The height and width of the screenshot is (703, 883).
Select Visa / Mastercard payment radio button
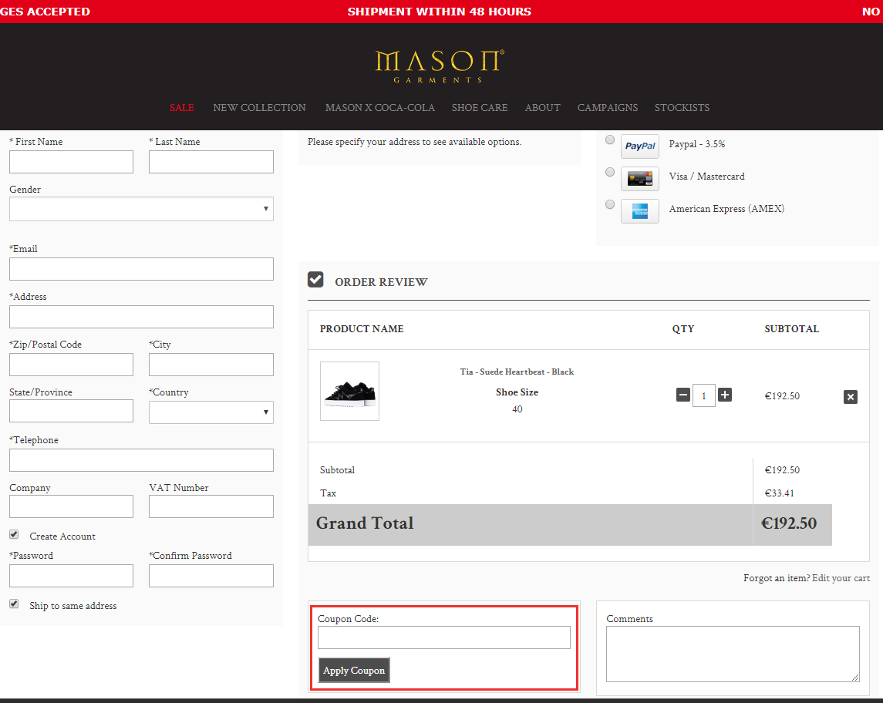610,172
